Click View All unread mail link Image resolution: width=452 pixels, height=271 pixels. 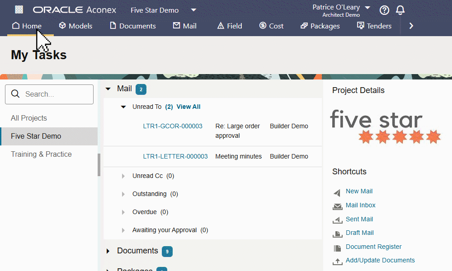(x=188, y=107)
